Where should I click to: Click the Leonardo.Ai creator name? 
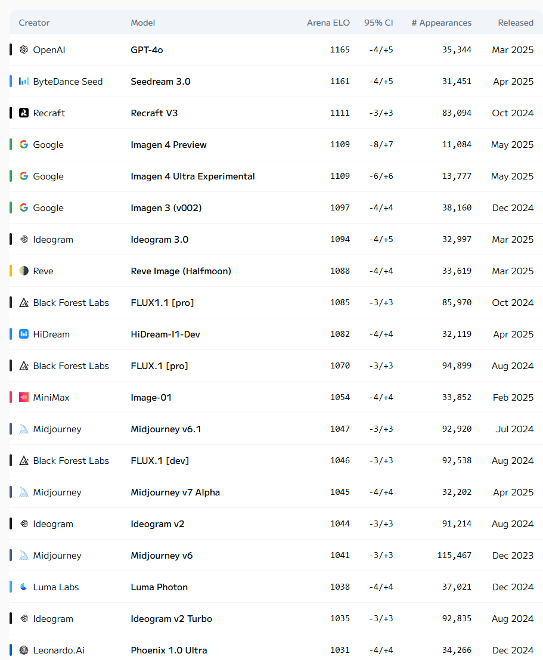[58, 650]
